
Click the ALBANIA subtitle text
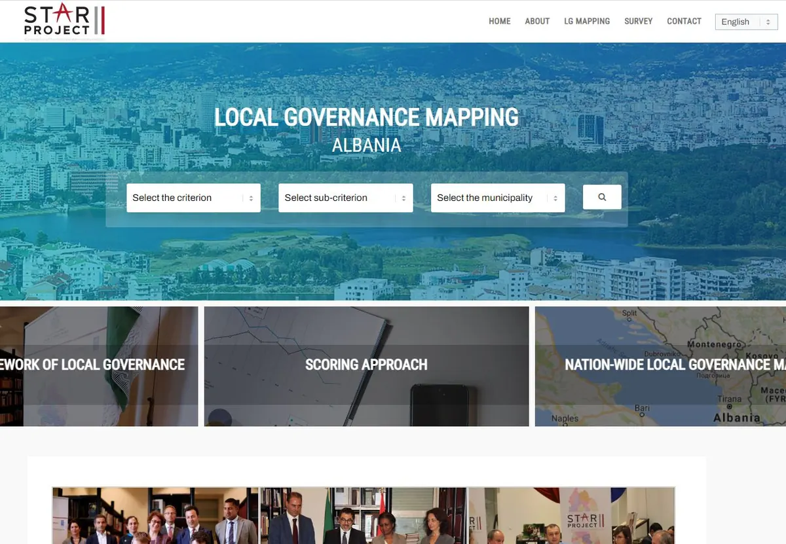coord(366,145)
